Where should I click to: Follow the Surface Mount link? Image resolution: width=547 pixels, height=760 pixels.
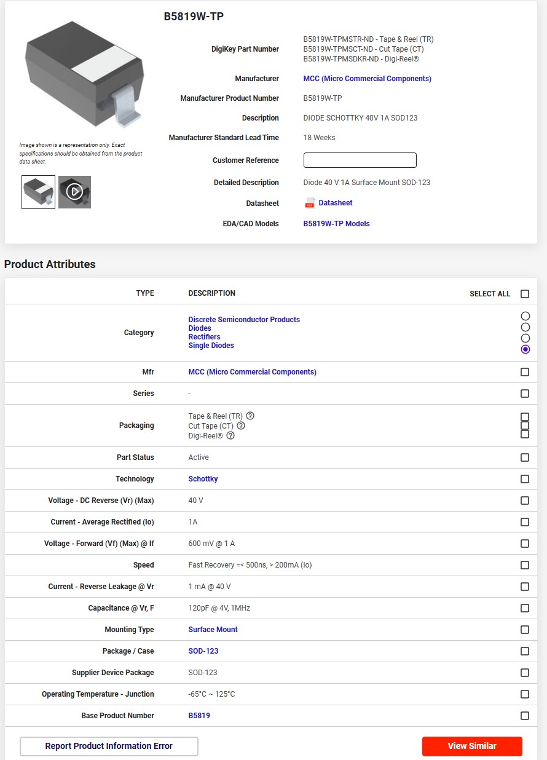click(x=213, y=630)
